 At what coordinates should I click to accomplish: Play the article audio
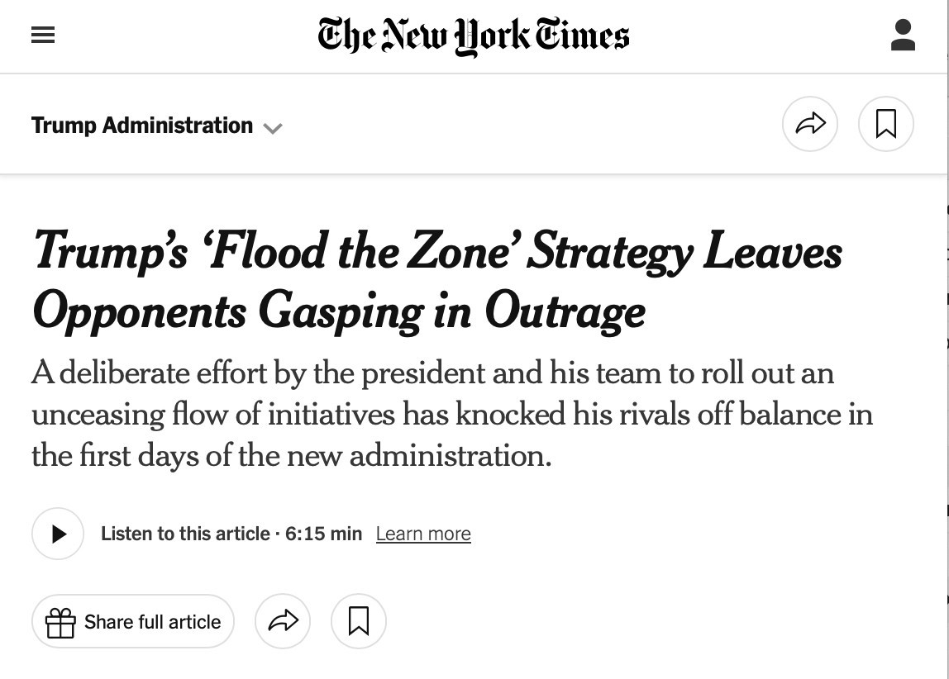coord(58,534)
